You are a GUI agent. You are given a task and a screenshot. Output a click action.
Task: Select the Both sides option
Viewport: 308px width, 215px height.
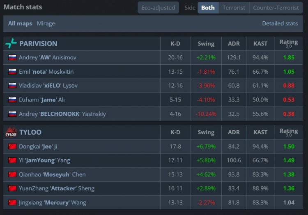(x=208, y=8)
